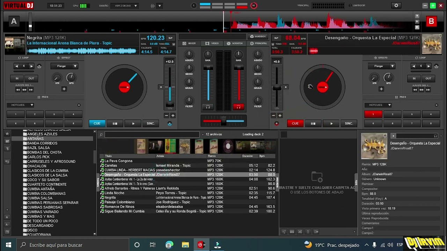This screenshot has width=447, height=251.
Task: Expand deck A key options chevron
Action: tap(174, 44)
